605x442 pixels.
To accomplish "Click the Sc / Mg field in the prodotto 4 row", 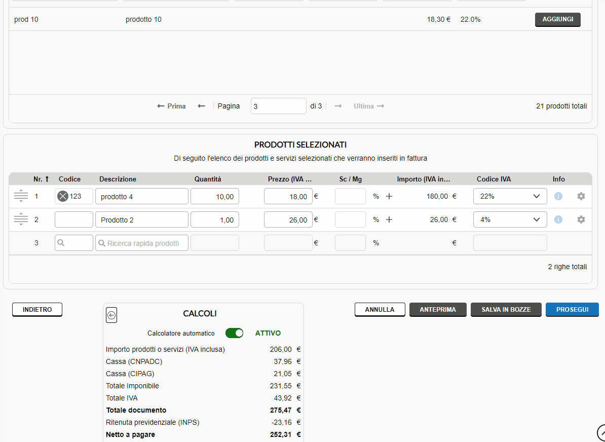I will click(x=350, y=196).
